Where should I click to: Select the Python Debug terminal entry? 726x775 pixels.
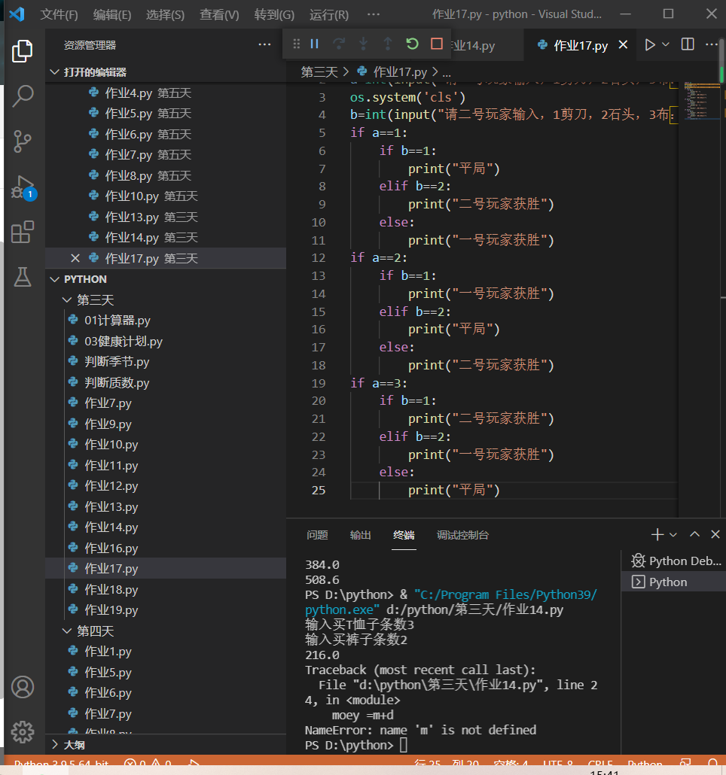point(673,561)
